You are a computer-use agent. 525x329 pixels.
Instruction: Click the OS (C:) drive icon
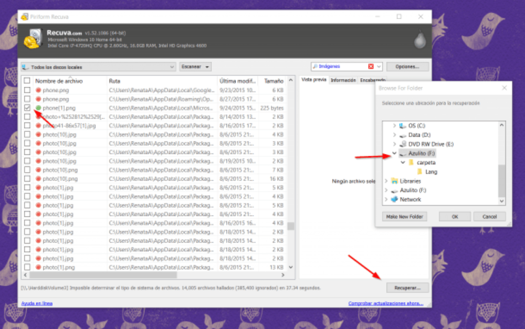(x=403, y=125)
